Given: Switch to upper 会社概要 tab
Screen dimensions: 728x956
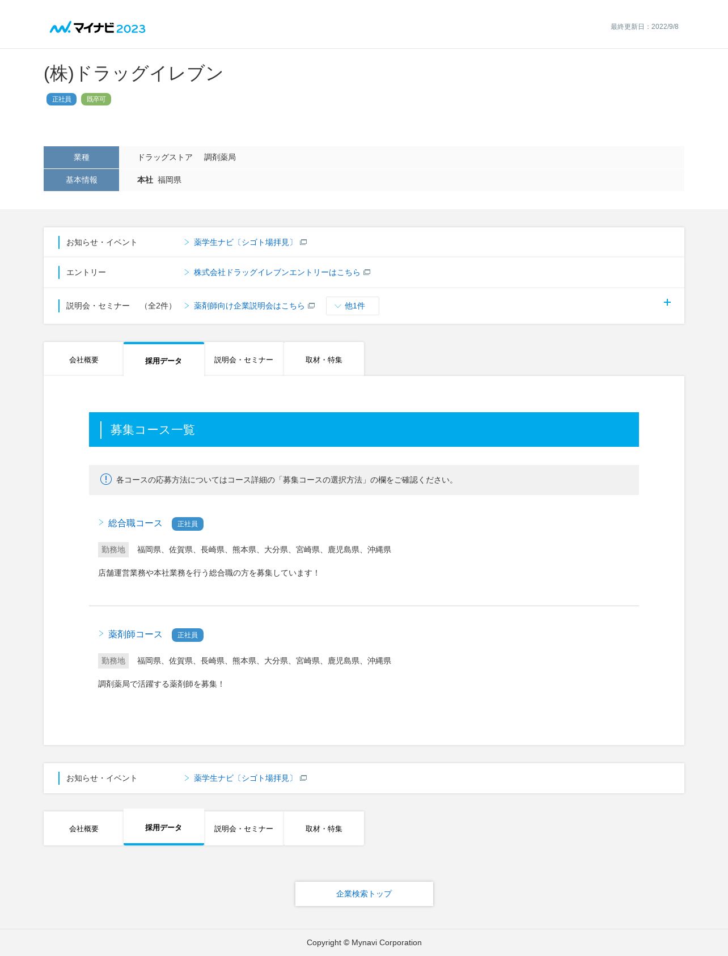Looking at the screenshot, I should (83, 359).
